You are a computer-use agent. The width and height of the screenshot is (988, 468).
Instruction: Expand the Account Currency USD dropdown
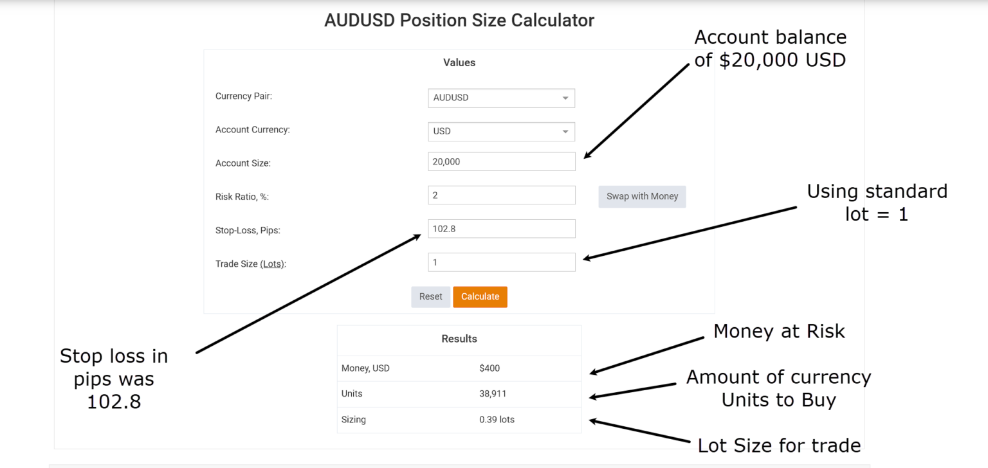pos(501,131)
